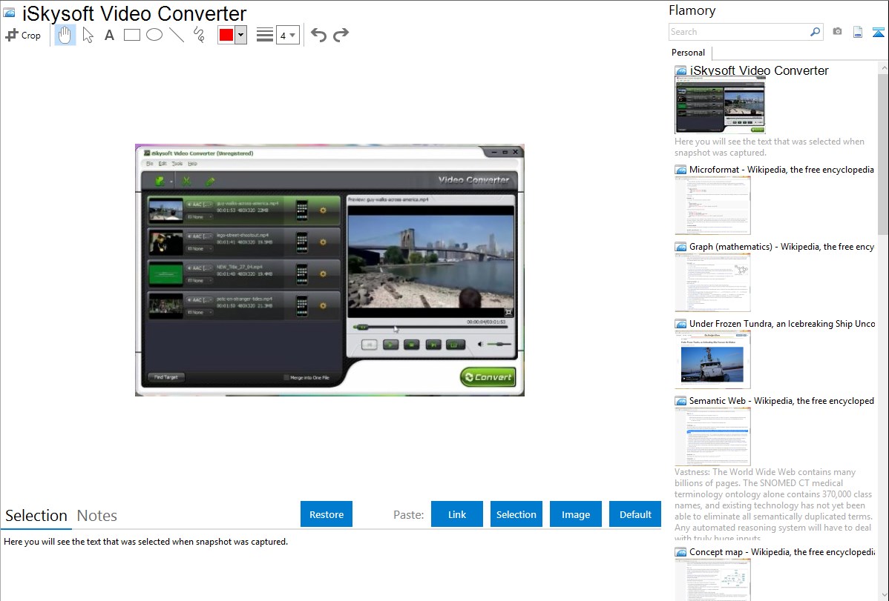
Task: Click the scissors trim icon in the iSkysoft screenshot
Action: click(186, 182)
